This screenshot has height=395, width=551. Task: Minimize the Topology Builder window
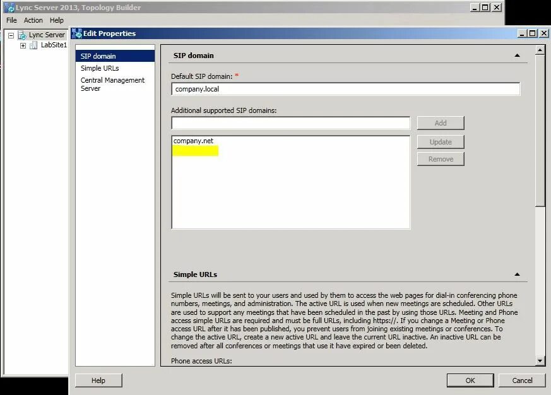pos(475,8)
